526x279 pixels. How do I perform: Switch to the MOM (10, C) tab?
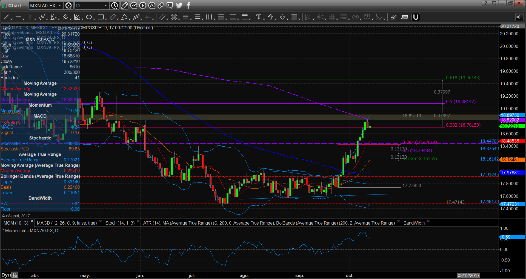click(x=16, y=223)
